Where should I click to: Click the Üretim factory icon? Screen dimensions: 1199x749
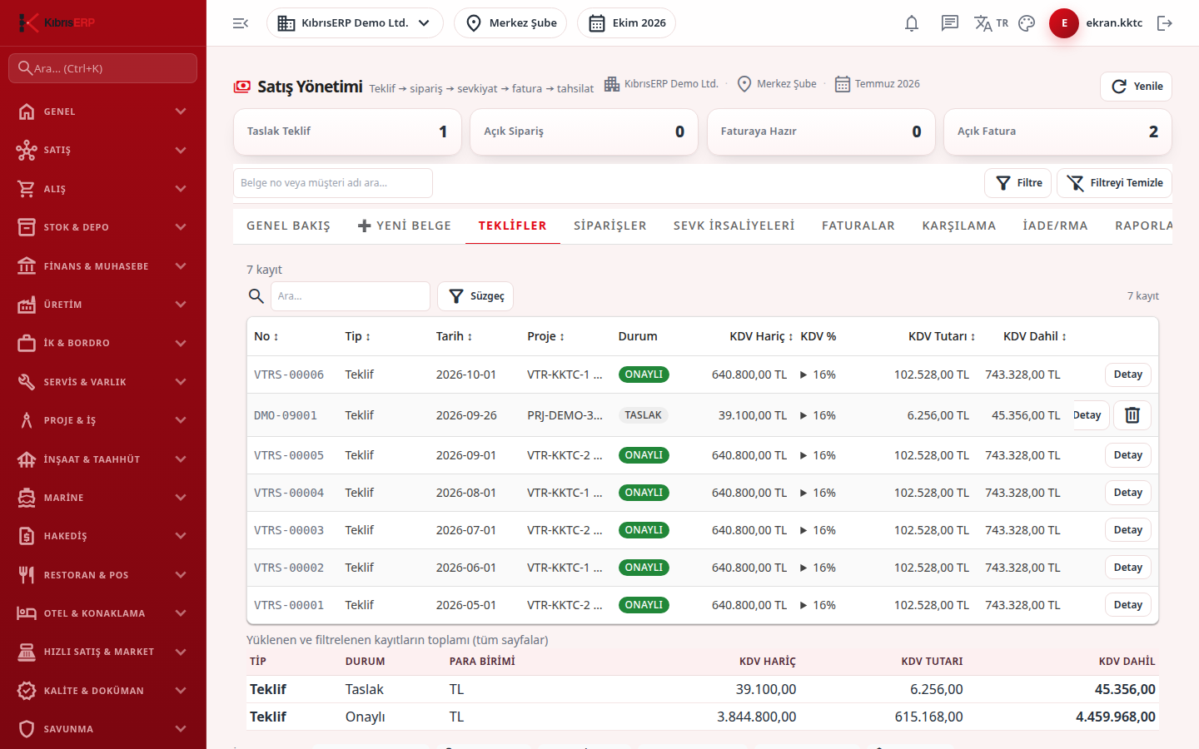pyautogui.click(x=27, y=305)
